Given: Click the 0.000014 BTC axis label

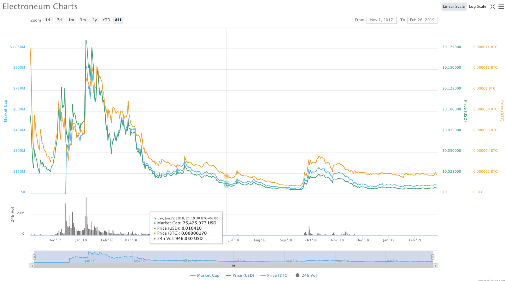Looking at the screenshot, I should click(x=486, y=47).
